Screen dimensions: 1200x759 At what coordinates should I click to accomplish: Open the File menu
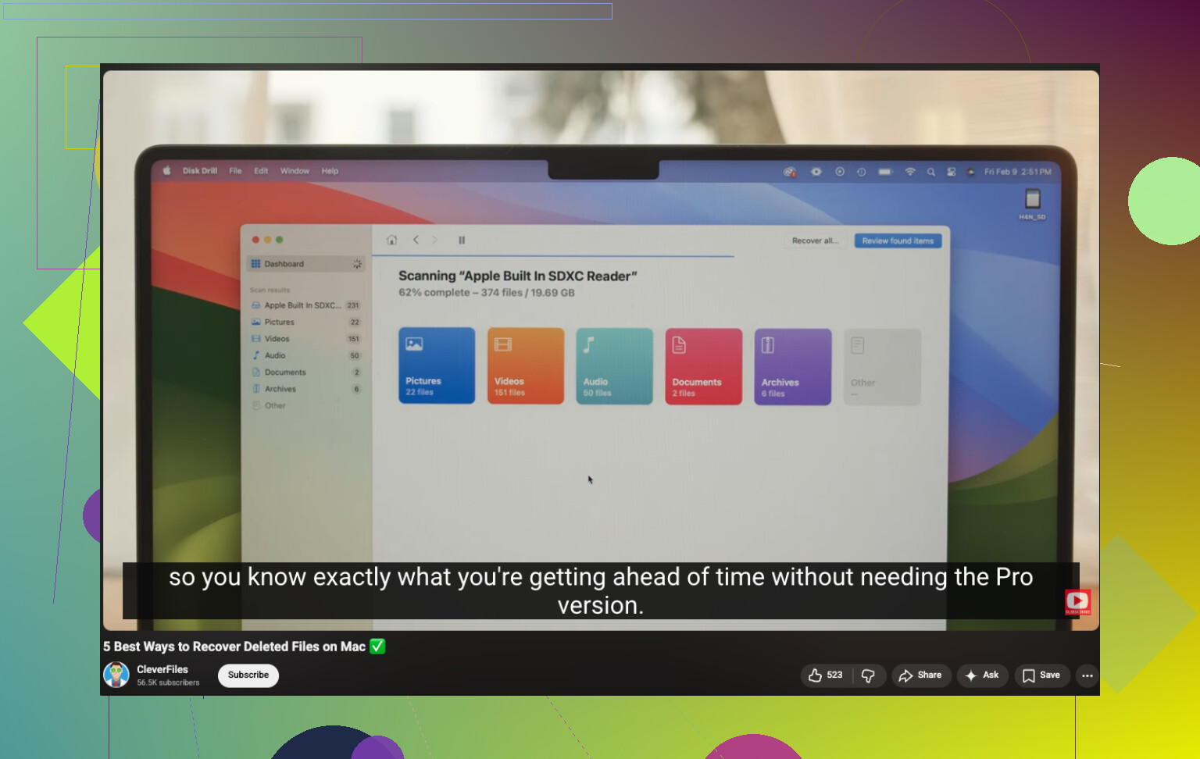tap(235, 171)
